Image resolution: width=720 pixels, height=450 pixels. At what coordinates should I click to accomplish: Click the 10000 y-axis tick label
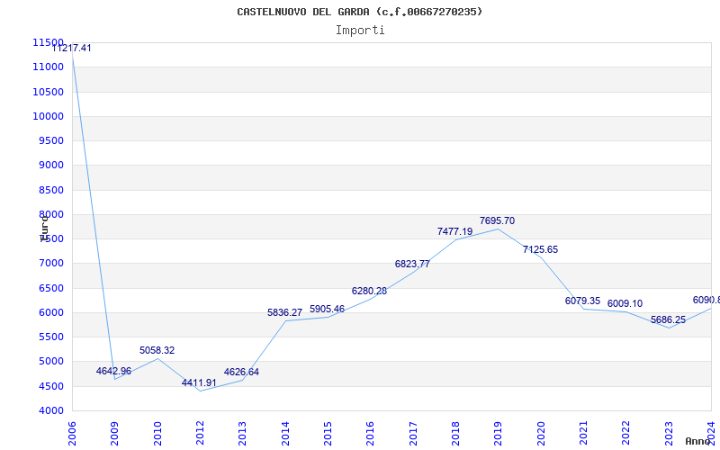click(48, 116)
